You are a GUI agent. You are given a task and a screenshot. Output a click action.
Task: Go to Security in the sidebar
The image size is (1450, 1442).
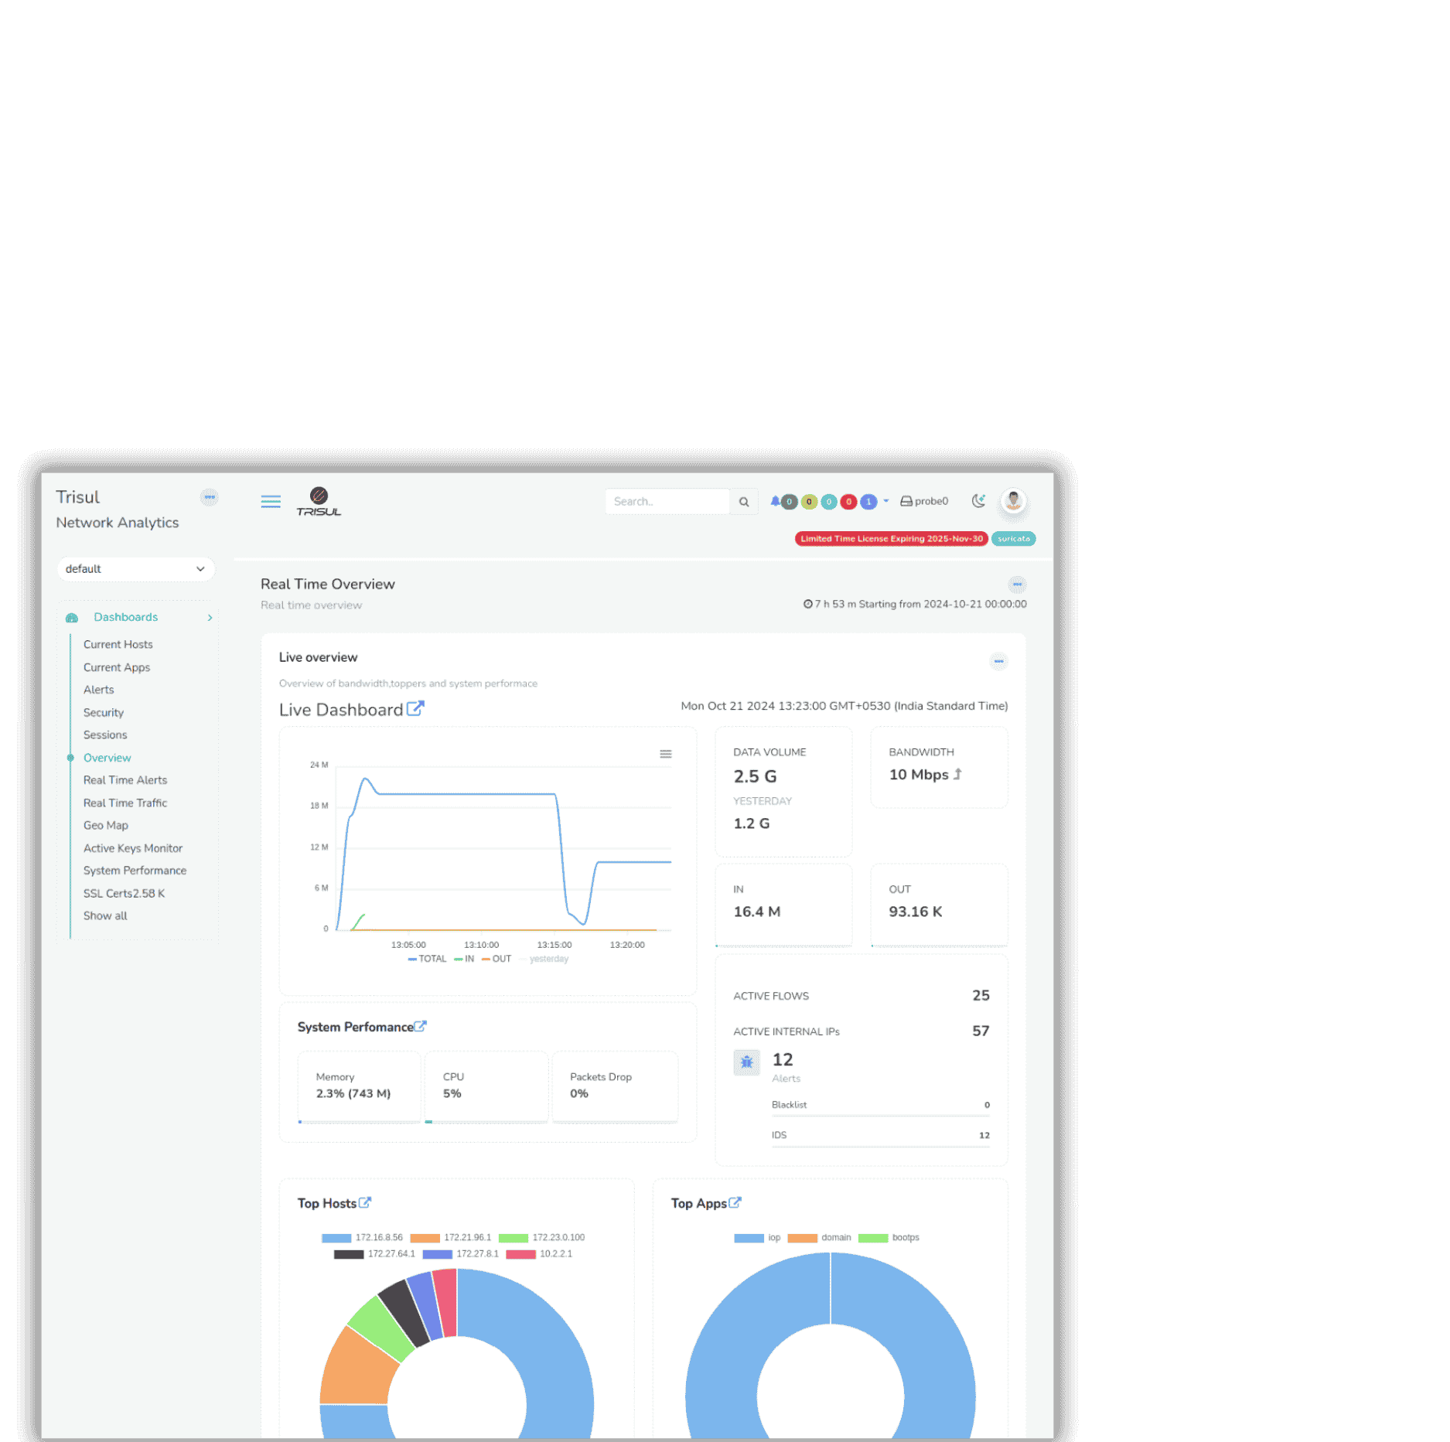[x=104, y=713]
